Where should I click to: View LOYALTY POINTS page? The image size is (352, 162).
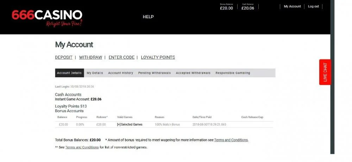[158, 57]
